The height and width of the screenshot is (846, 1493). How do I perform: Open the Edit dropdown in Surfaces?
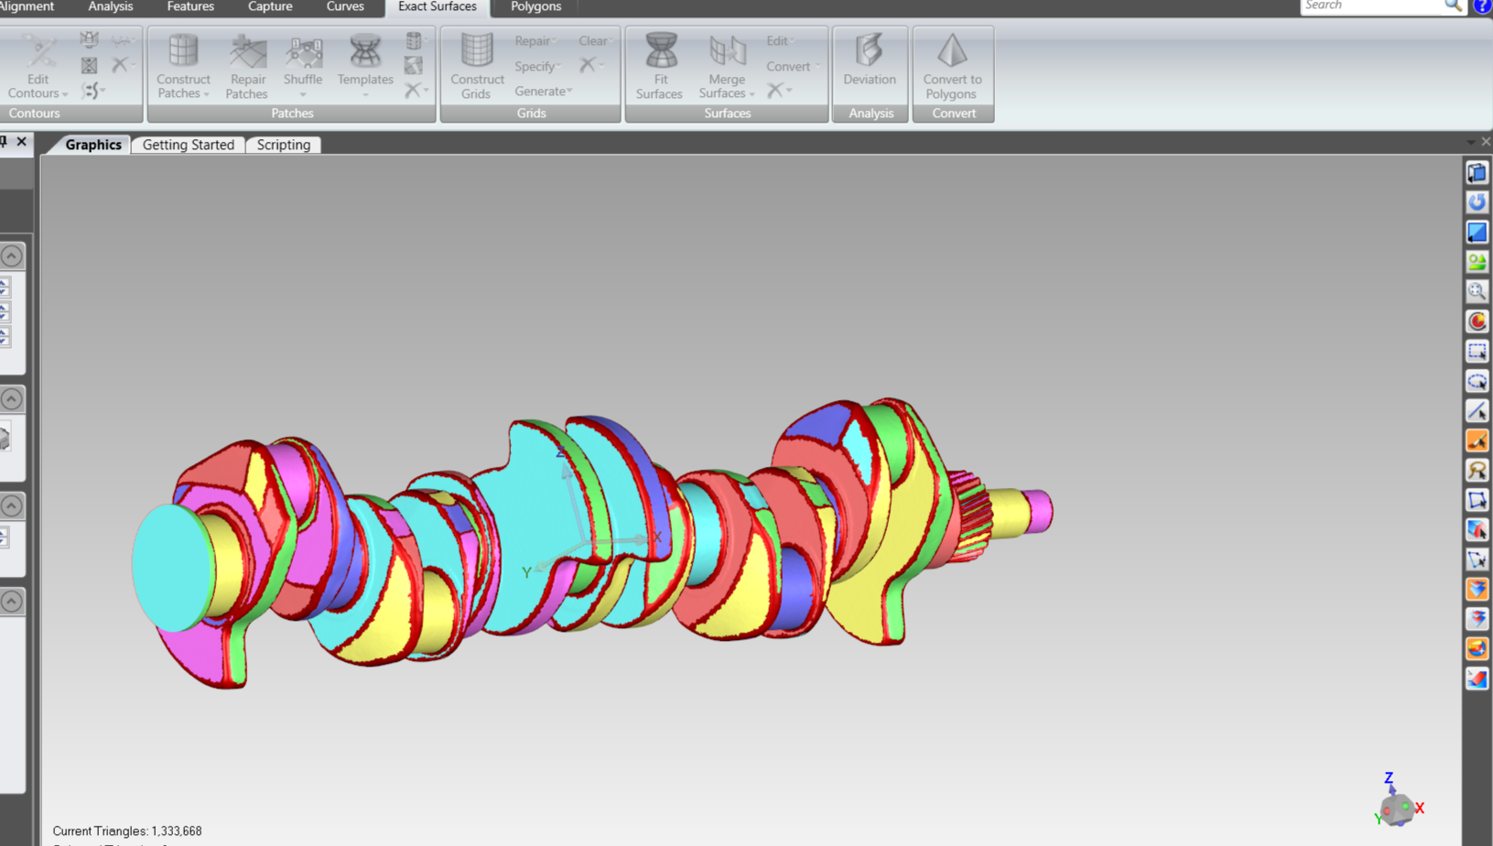(780, 40)
